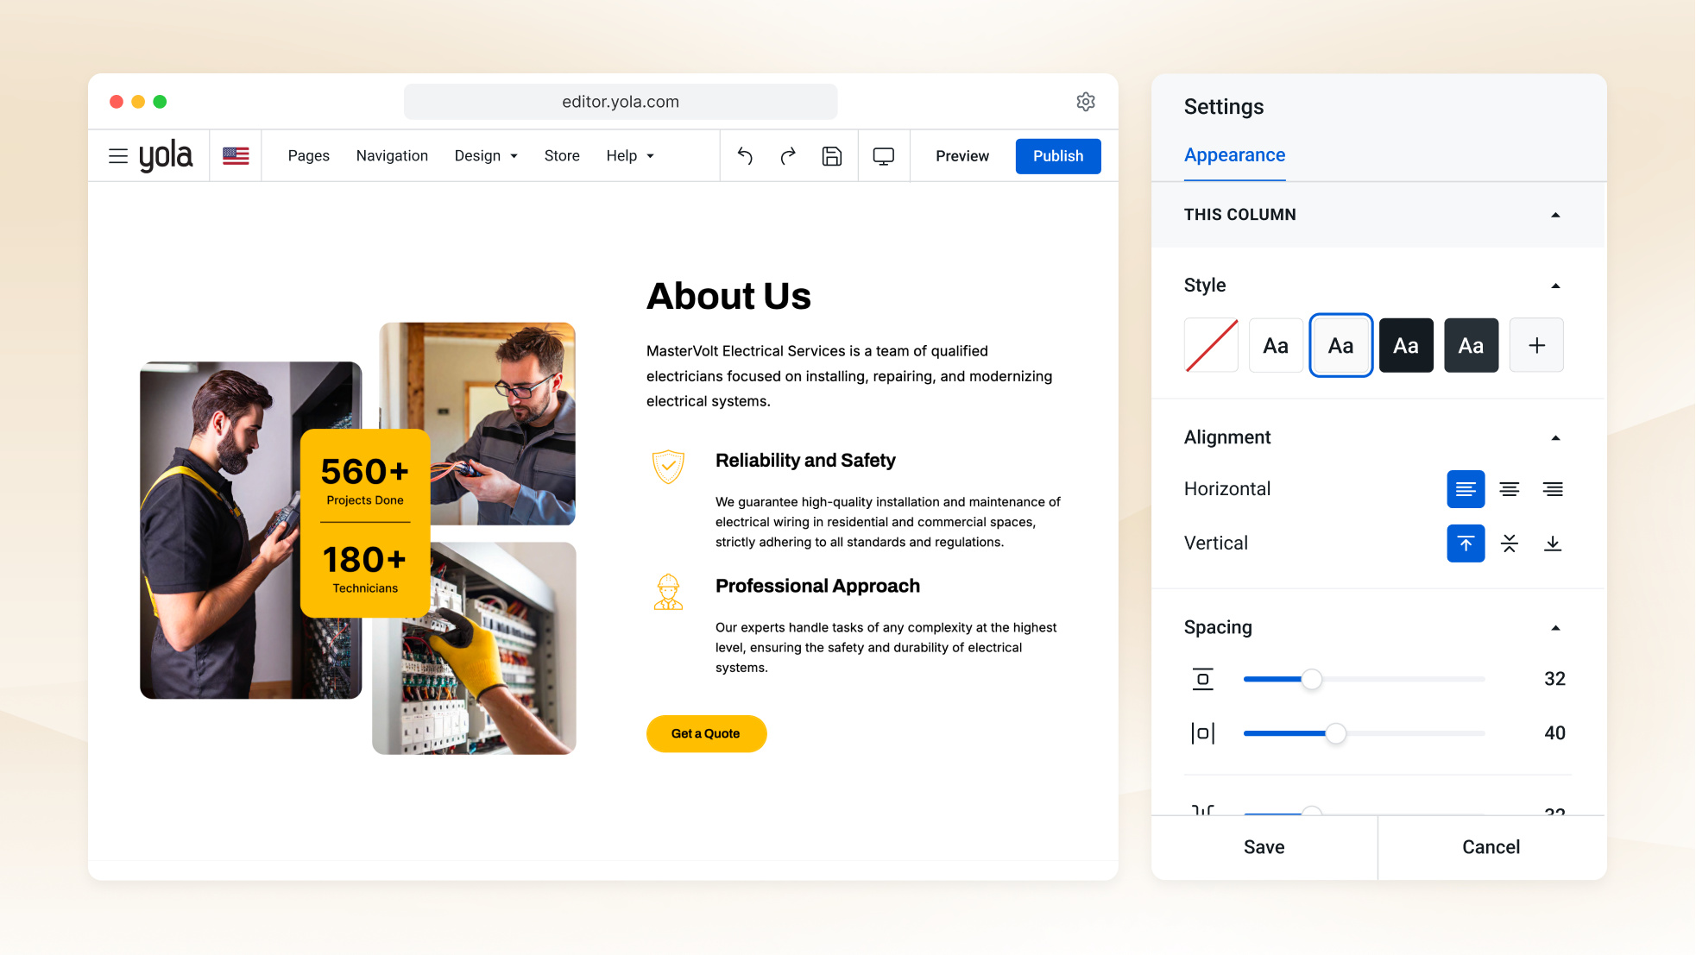
Task: Set vertical alignment to bottom
Action: point(1553,543)
